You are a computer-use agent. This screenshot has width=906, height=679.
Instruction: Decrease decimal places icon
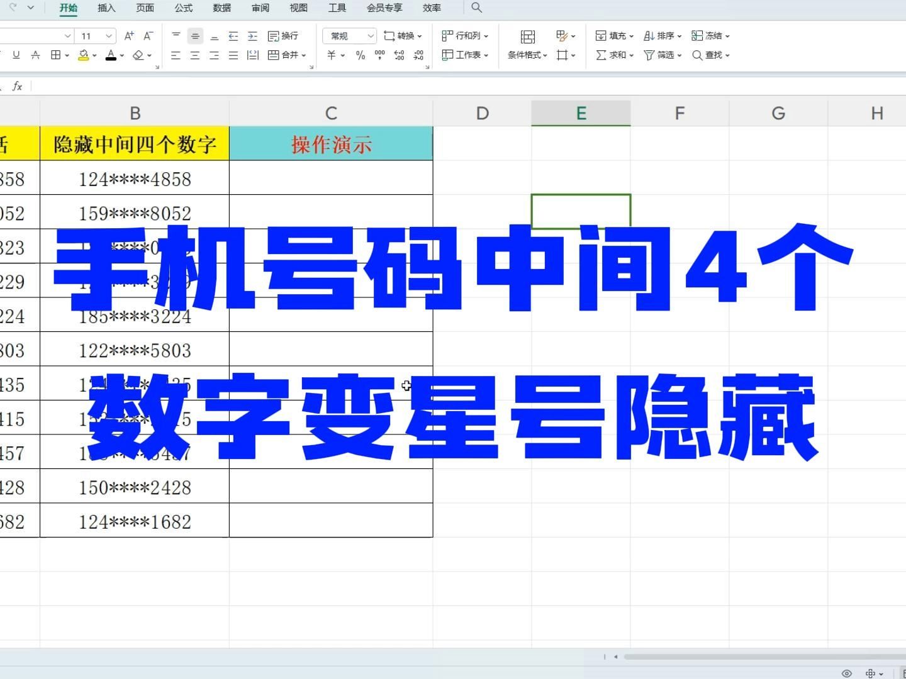[x=419, y=55]
